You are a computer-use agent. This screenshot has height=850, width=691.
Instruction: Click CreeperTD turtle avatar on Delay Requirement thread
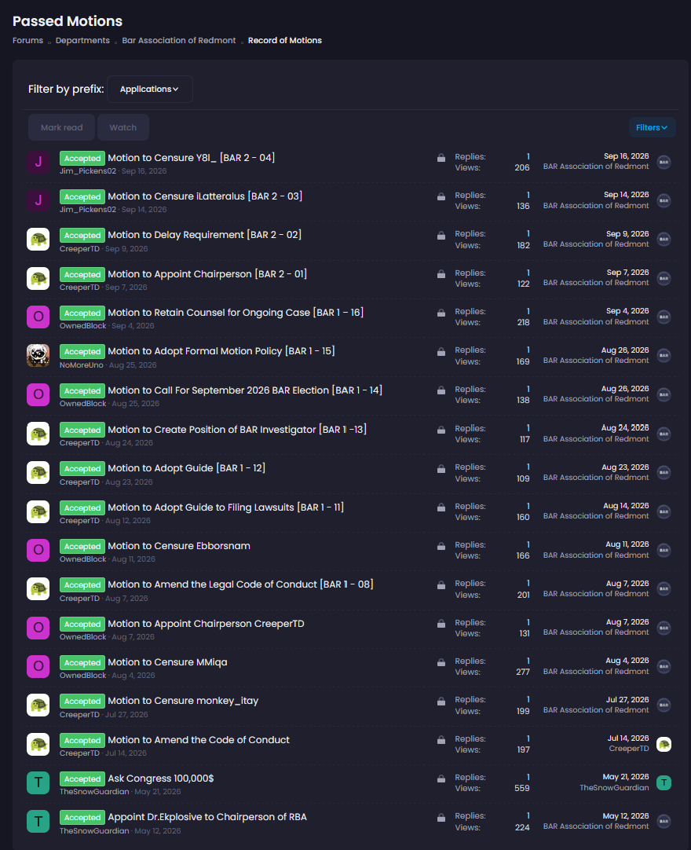pos(38,240)
